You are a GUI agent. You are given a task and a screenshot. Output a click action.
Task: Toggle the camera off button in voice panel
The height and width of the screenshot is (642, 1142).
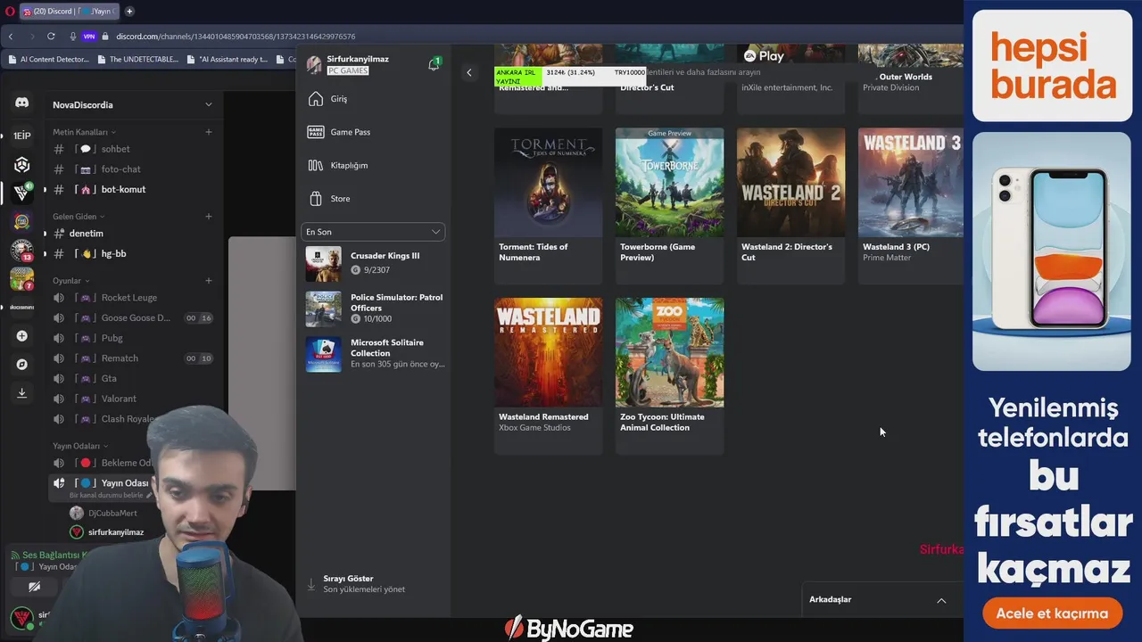(34, 587)
